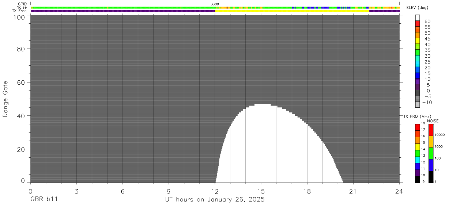The width and height of the screenshot is (449, 207).
Task: Select the purple swatch in the TX FRQ bar
Action: tap(418, 173)
